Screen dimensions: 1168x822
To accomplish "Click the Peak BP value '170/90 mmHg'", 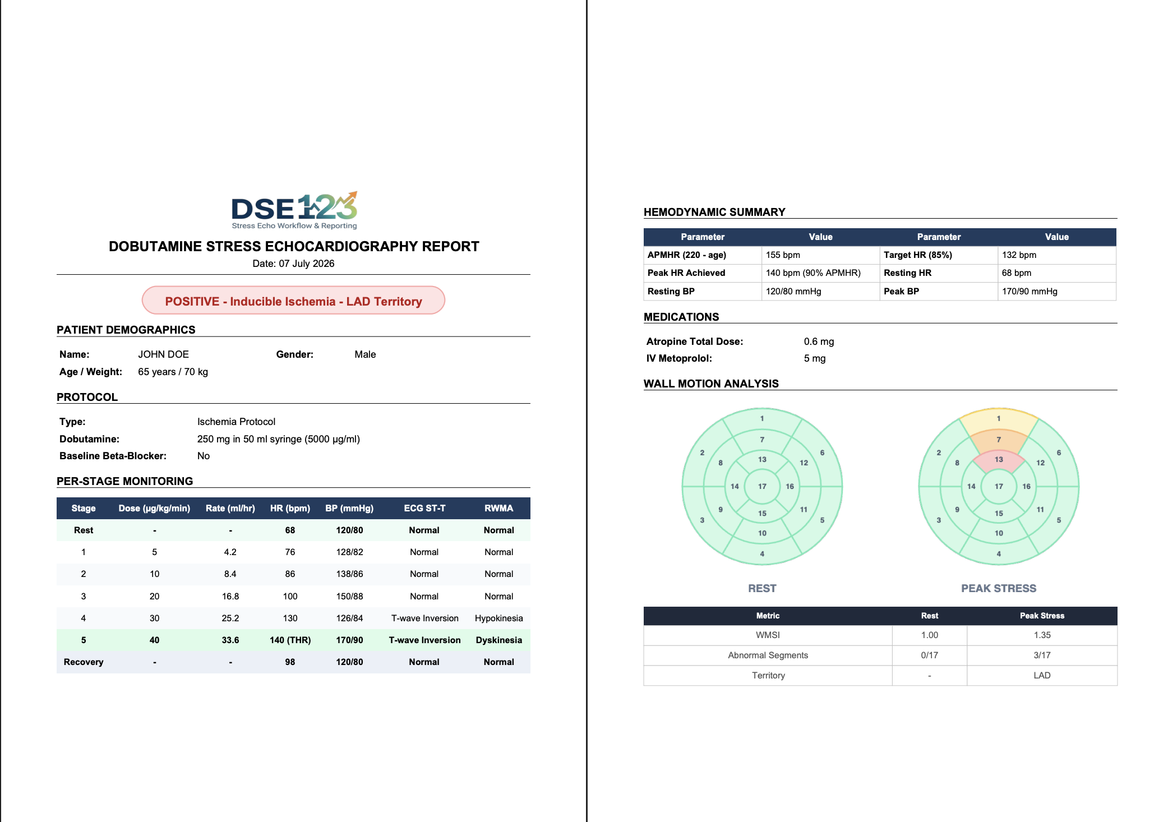I will (x=1029, y=291).
